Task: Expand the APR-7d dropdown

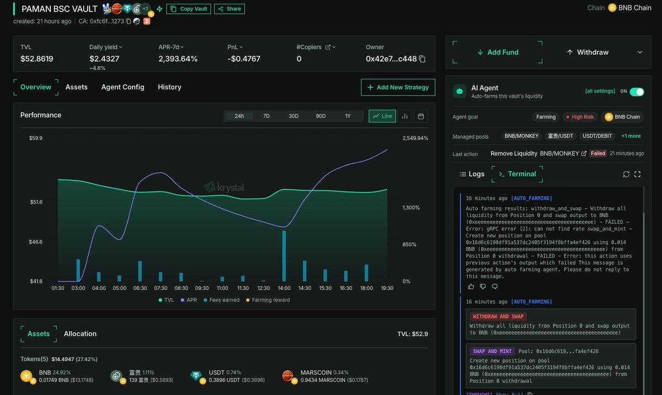Action: point(182,47)
